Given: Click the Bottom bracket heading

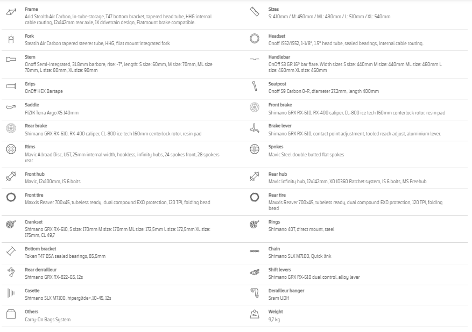Looking at the screenshot, I should coord(40,249).
